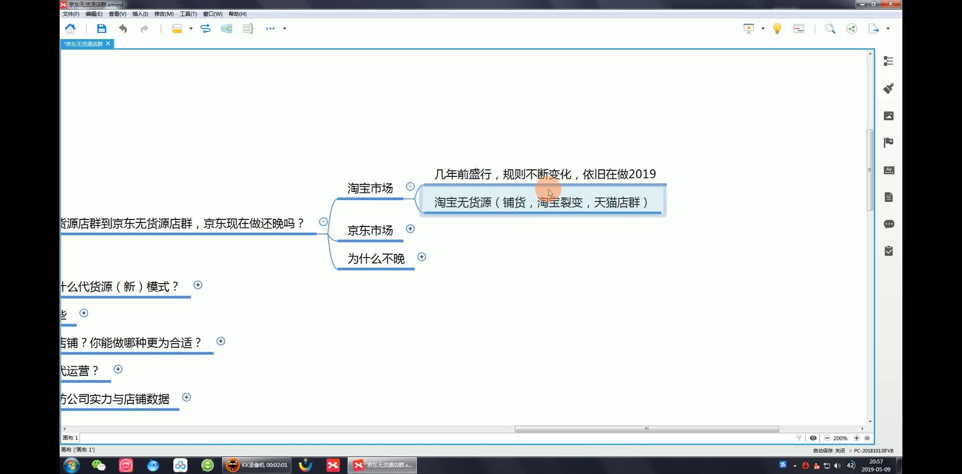
Task: Click the vertical scrollbar thumb
Action: point(870,170)
